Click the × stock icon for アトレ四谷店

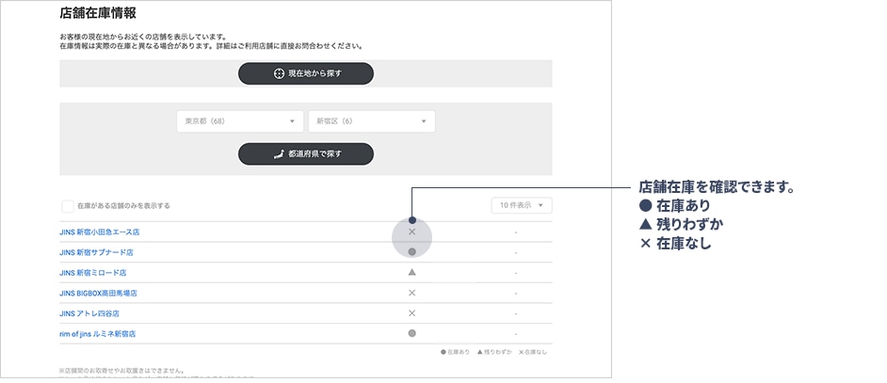tap(411, 313)
